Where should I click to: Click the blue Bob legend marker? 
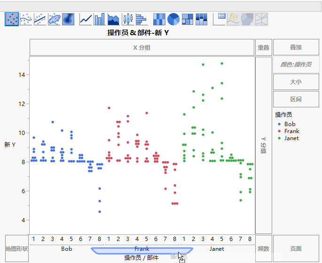pos(279,124)
